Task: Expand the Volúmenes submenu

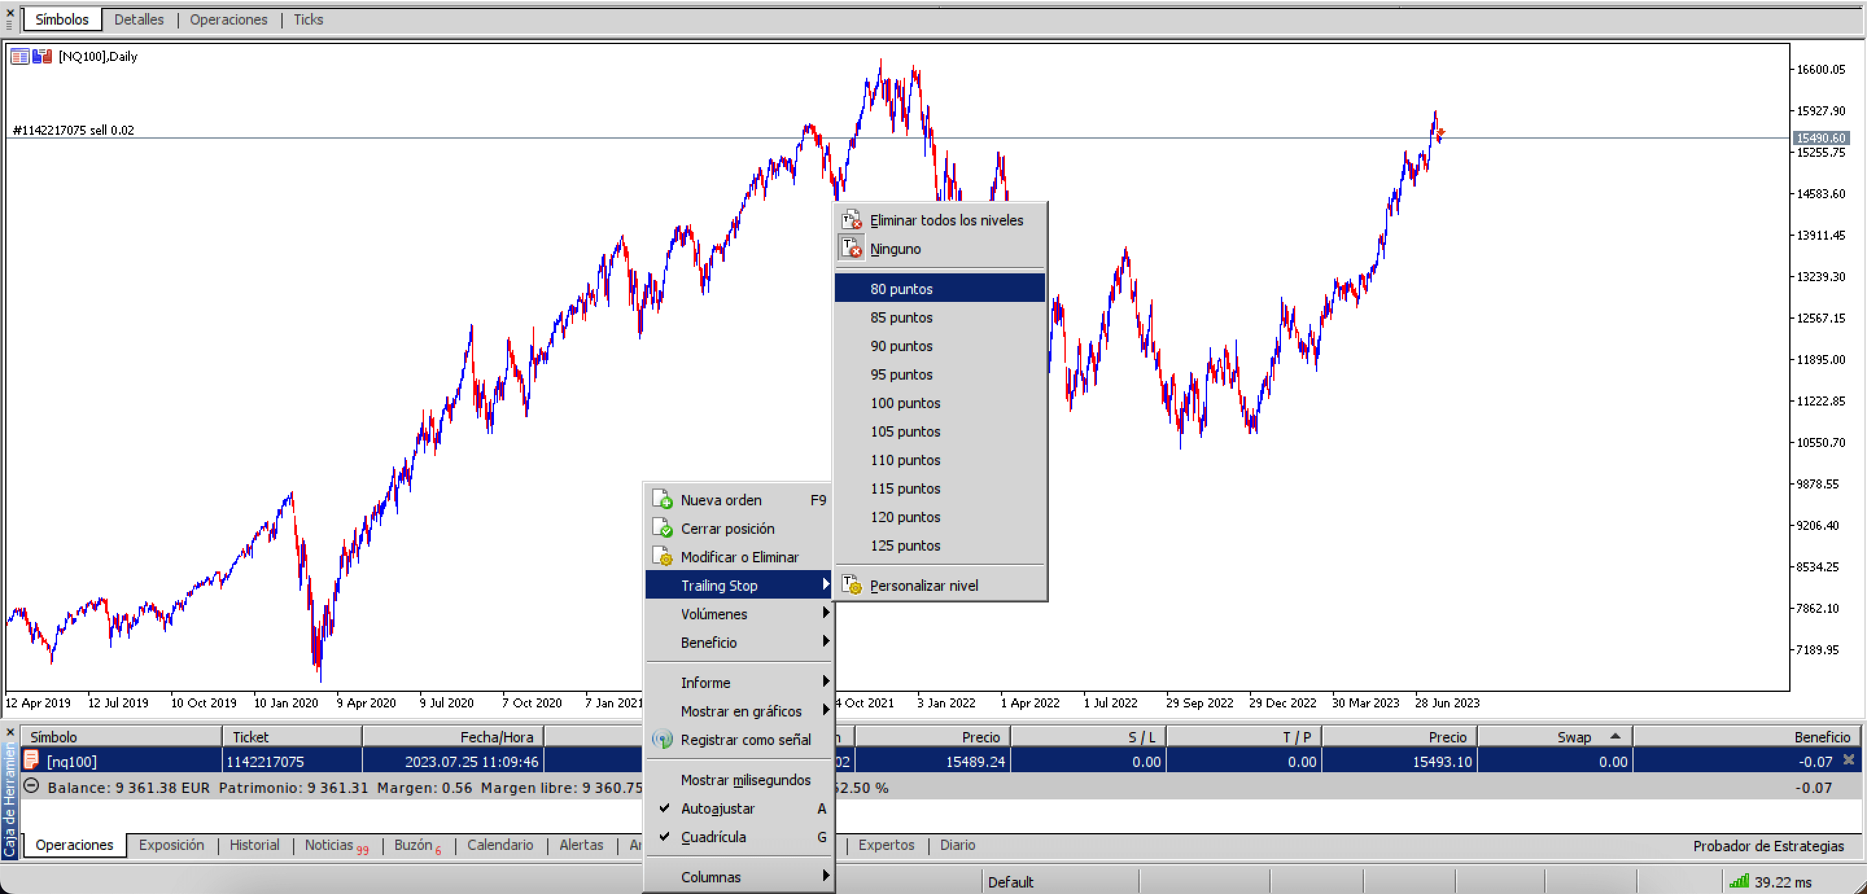Action: [x=739, y=613]
